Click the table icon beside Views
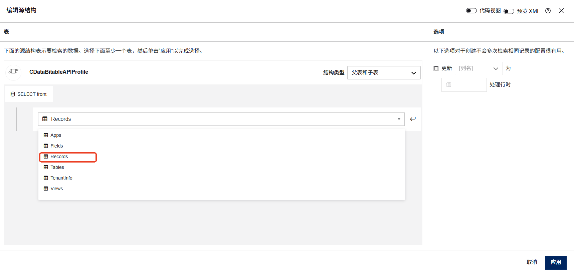Image resolution: width=574 pixels, height=276 pixels. click(x=46, y=189)
